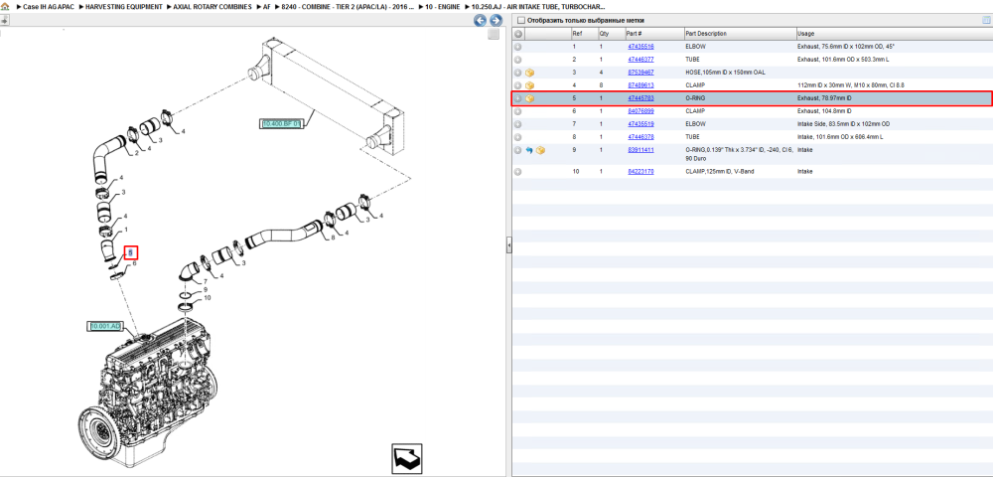This screenshot has height=477, width=993.
Task: Open the 'HARVESTING EQUIPMENT' breadcrumb
Action: (x=124, y=6)
